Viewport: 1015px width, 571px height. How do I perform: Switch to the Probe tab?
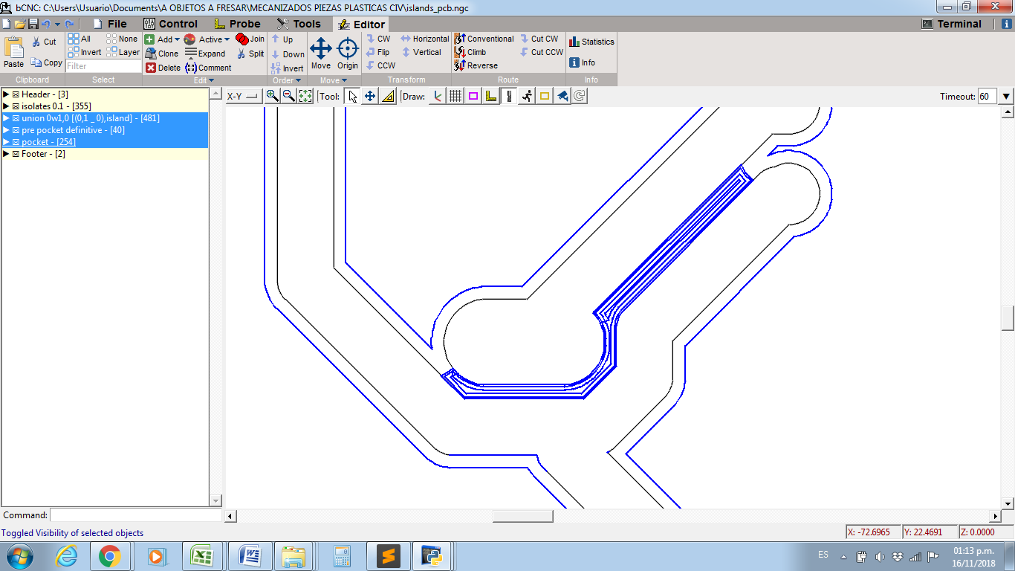[x=237, y=24]
